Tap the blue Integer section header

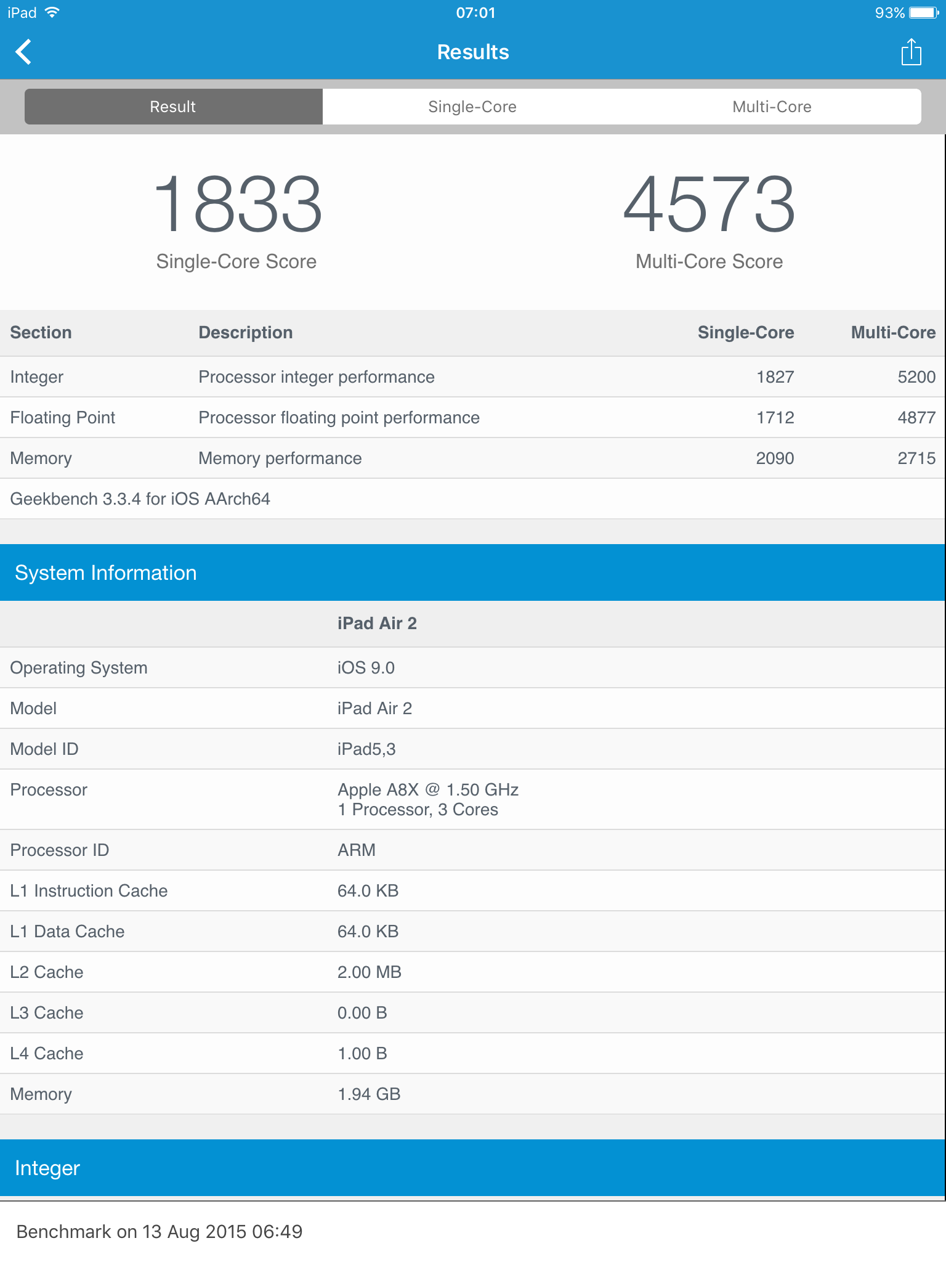click(472, 1168)
